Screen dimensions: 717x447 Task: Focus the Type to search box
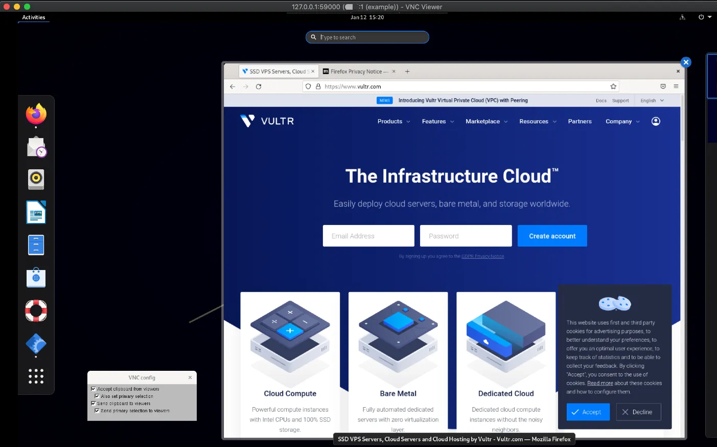pos(367,37)
